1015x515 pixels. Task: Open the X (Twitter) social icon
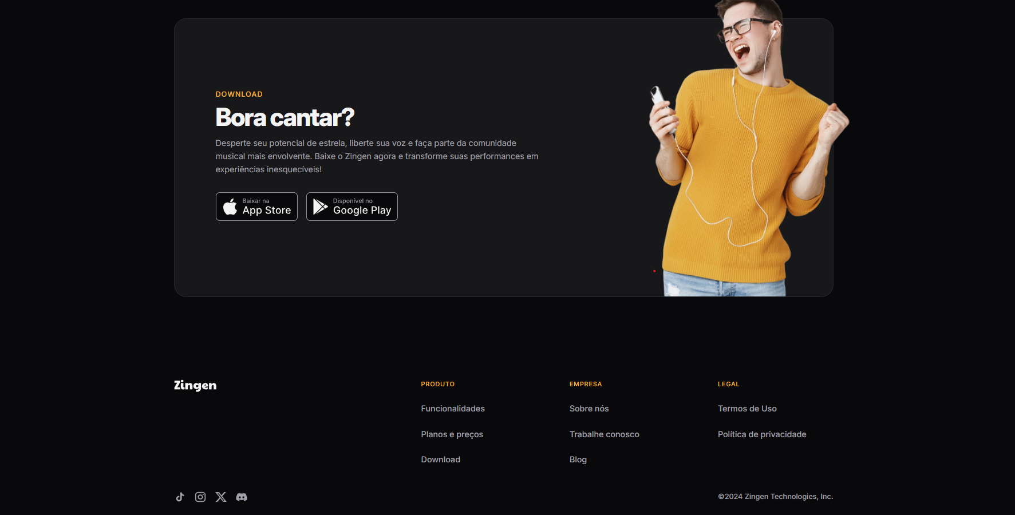click(221, 497)
